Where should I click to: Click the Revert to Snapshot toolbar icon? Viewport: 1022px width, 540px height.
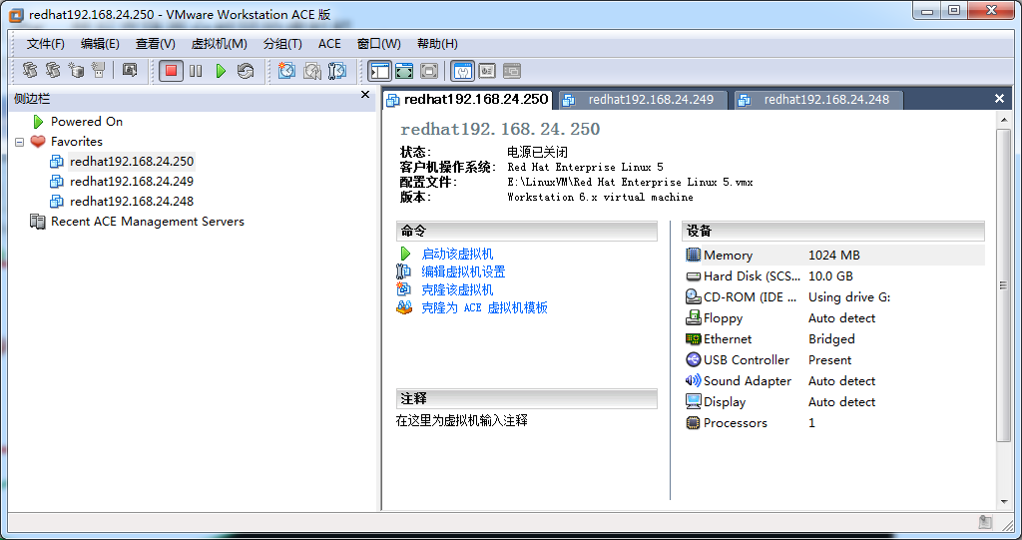[x=312, y=71]
